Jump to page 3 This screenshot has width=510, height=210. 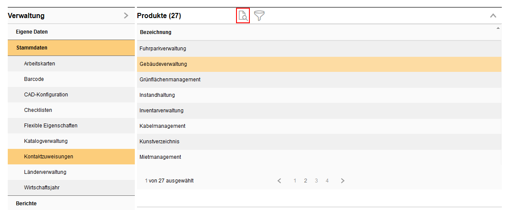[316, 181]
